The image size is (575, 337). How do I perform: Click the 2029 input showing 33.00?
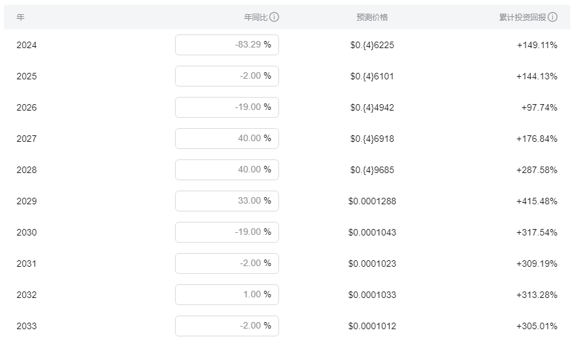[226, 201]
